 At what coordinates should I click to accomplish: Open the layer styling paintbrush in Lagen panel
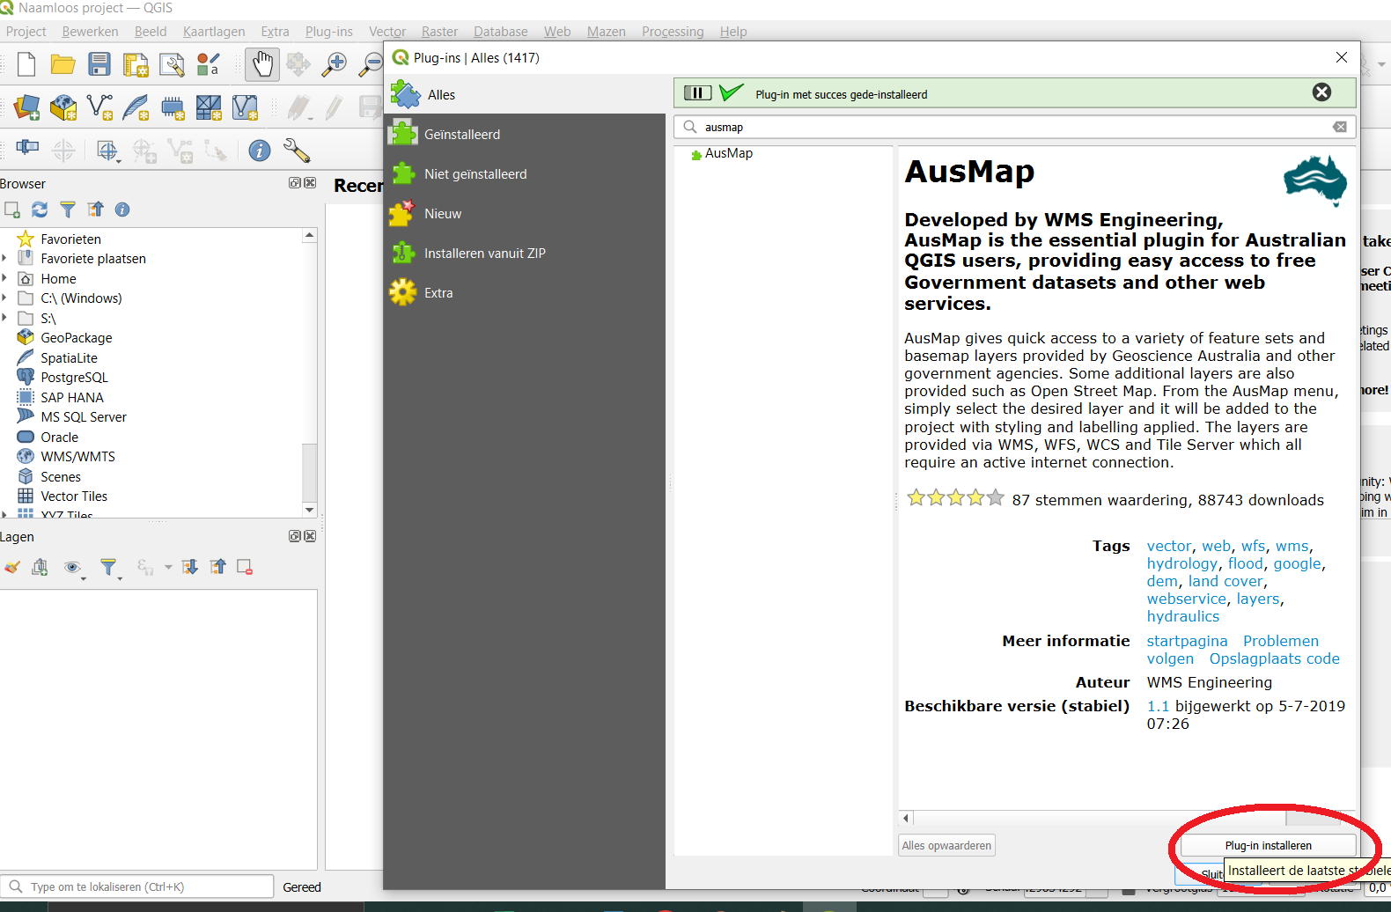coord(12,567)
